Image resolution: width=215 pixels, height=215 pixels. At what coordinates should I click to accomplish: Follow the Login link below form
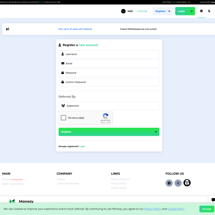coord(82,146)
